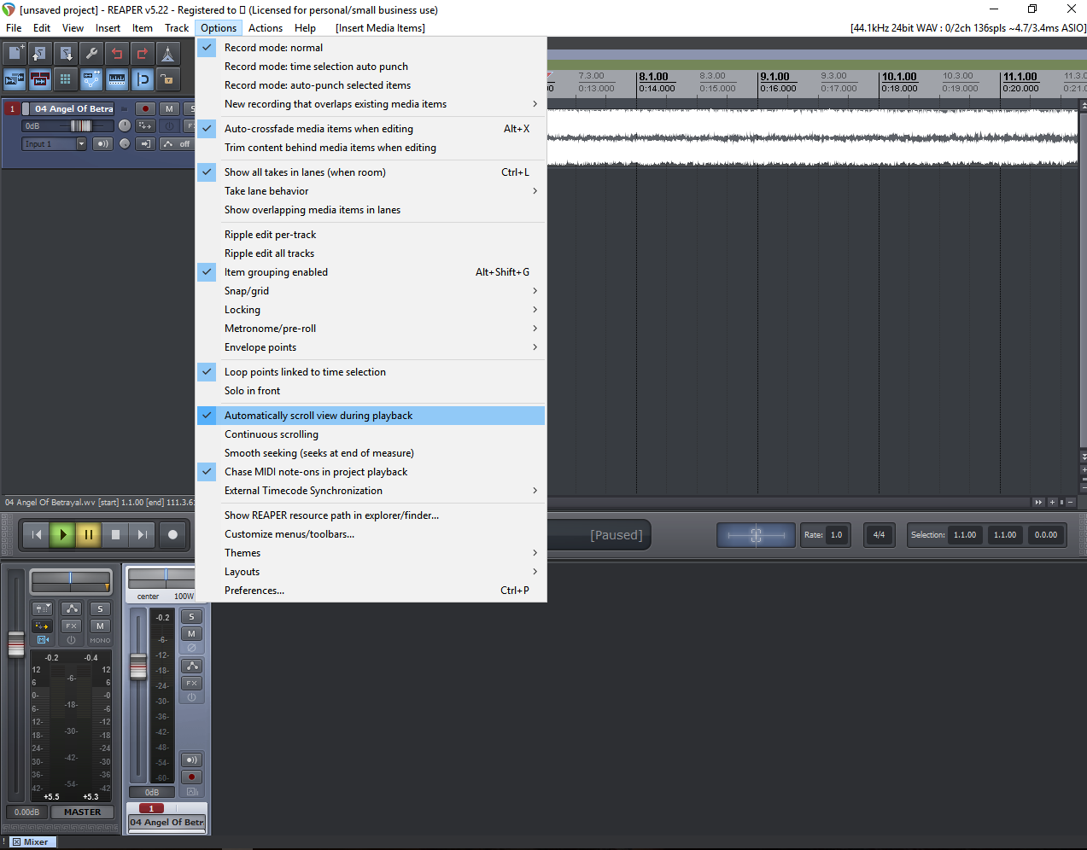Toggle 'Chase MIDI note-ons in project playback'
Screen dimensions: 1087x850
371,472
